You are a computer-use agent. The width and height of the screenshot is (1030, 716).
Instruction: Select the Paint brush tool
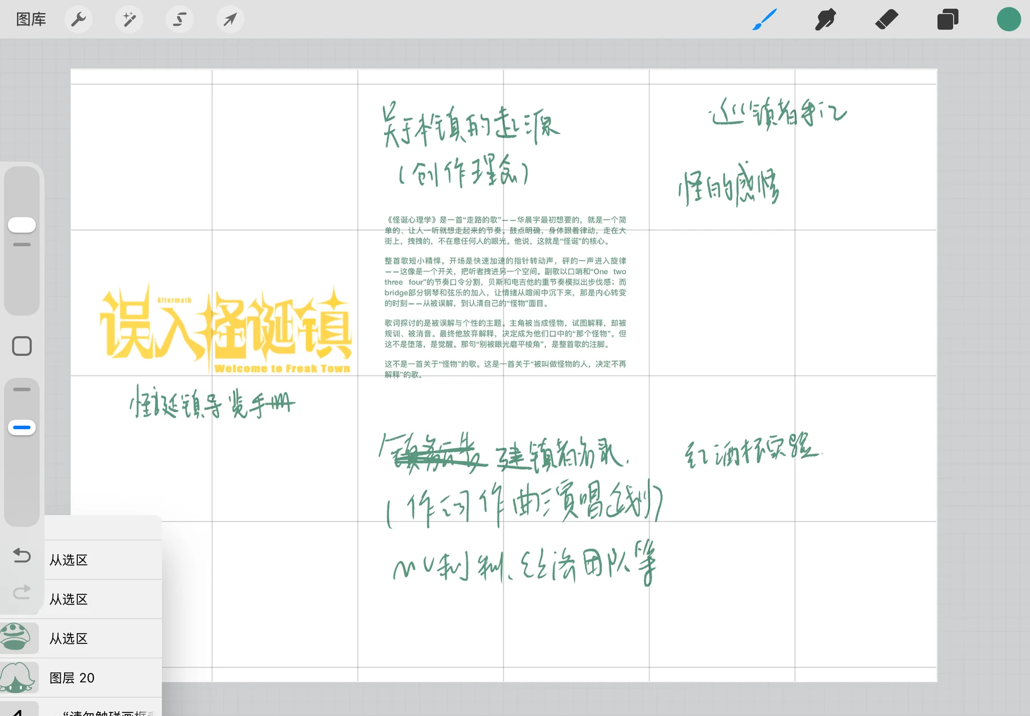point(764,19)
